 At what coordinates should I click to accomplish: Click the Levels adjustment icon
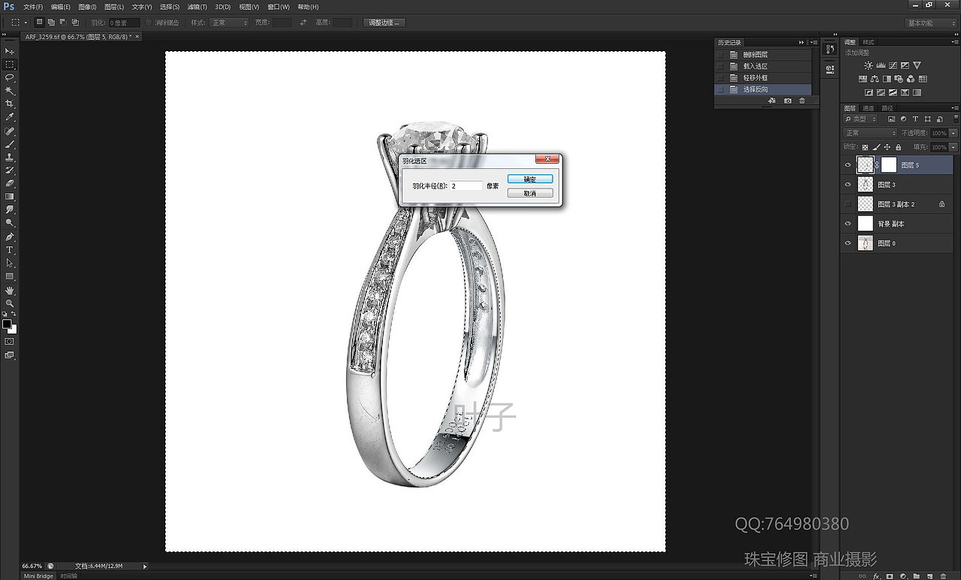pos(881,66)
